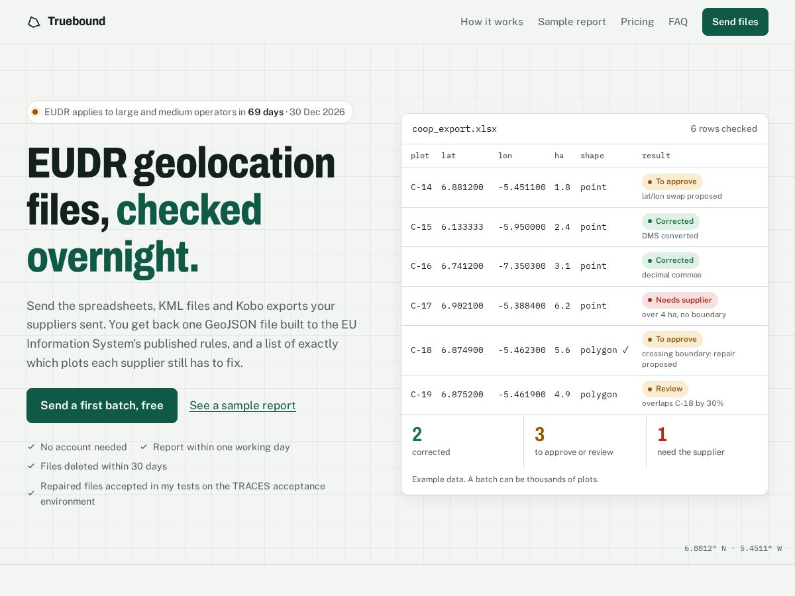This screenshot has height=596, width=795.
Task: Click the EUDR geolocation files headline
Action: click(x=181, y=210)
